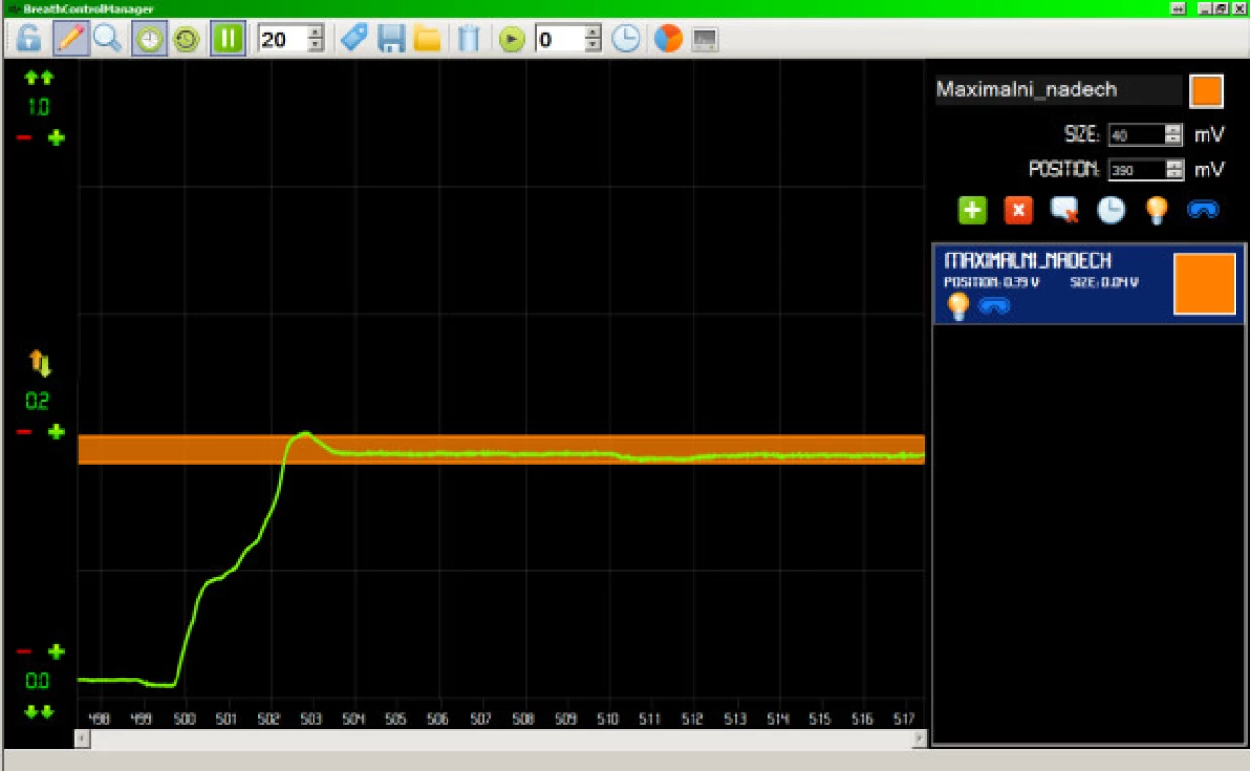Select the magnifying glass zoom tool
Viewport: 1250px width, 771px height.
point(108,39)
